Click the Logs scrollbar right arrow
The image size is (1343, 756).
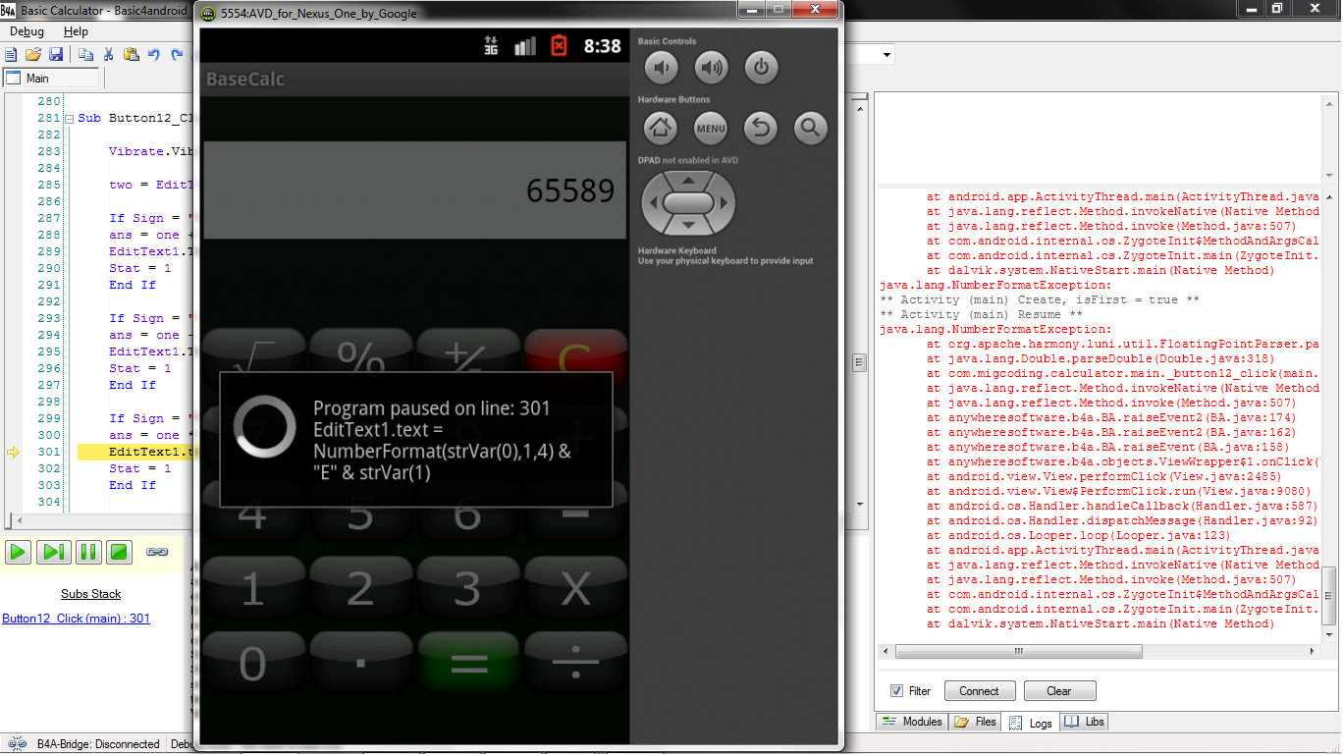pyautogui.click(x=1315, y=652)
